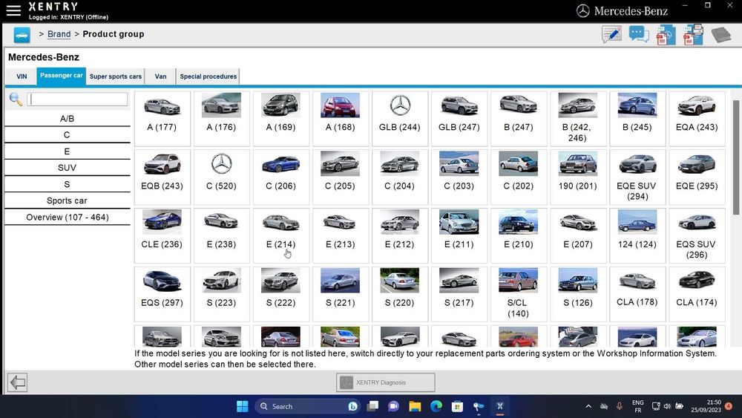The image size is (742, 418).
Task: Filter by SUV category in sidebar
Action: click(x=67, y=168)
